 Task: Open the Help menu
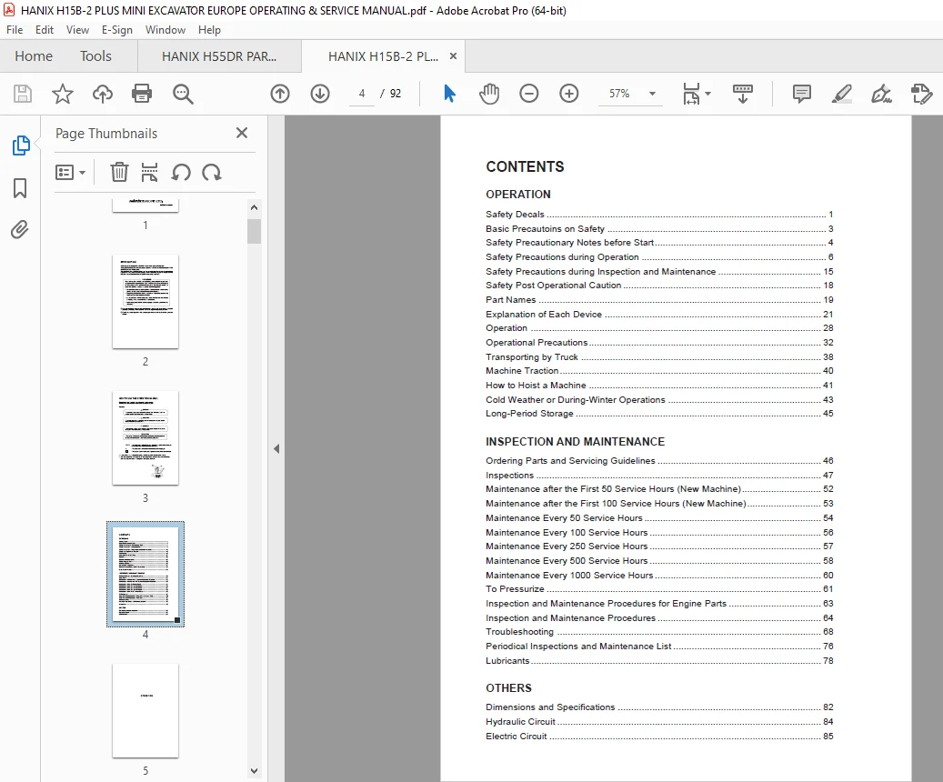click(x=209, y=29)
